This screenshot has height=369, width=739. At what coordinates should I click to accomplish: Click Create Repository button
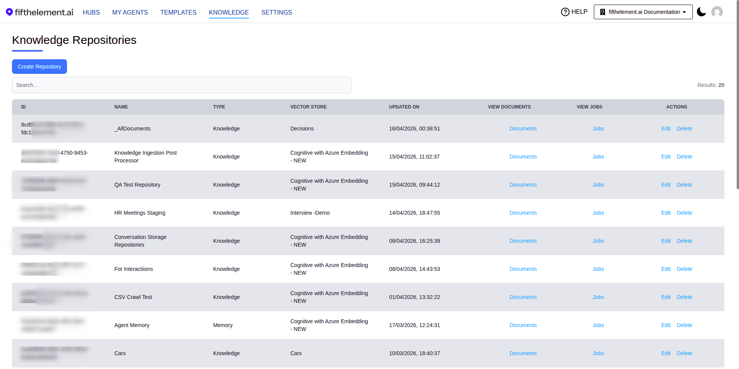pyautogui.click(x=39, y=67)
